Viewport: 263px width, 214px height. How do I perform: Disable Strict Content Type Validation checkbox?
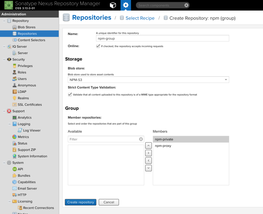point(70,95)
